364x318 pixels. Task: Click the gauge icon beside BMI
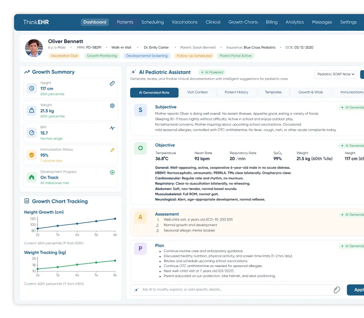[32, 133]
